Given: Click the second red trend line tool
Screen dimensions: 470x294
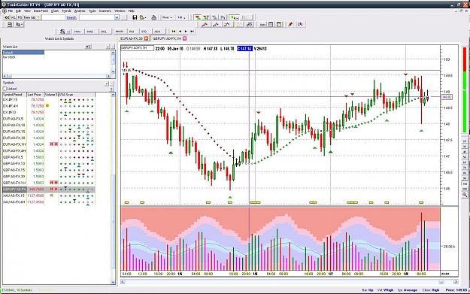Looking at the screenshot, I should click(216, 25).
